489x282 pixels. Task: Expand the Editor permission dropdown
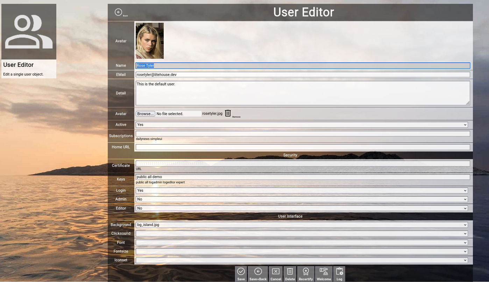[302, 208]
